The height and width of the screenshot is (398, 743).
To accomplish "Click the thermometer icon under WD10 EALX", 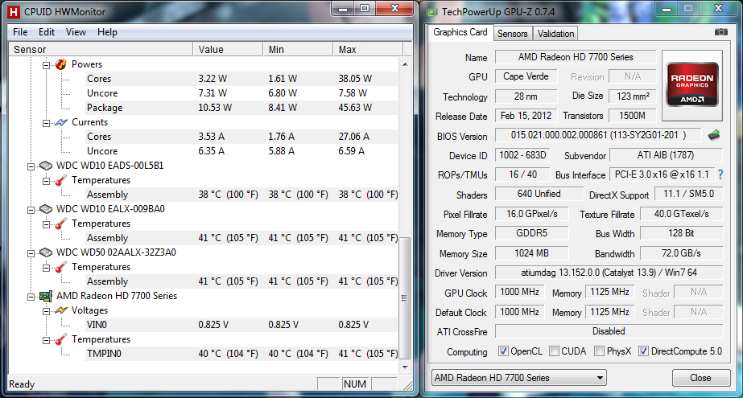I will point(60,224).
